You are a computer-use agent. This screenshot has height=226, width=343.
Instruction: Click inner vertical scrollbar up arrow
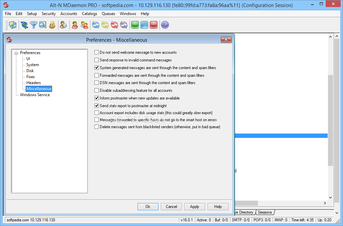330,37
